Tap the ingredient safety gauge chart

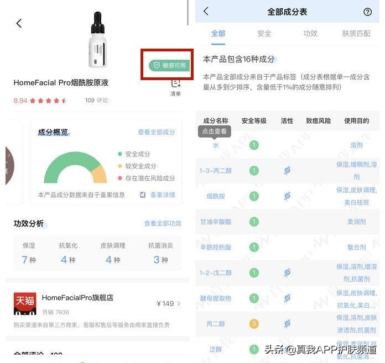75,167
